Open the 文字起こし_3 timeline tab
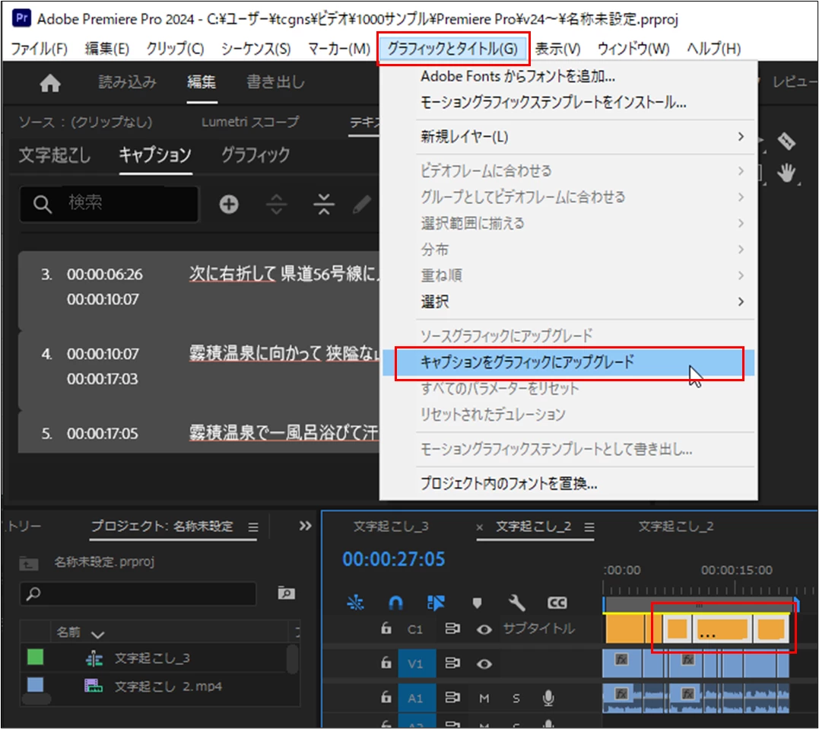The height and width of the screenshot is (729, 819). 391,527
